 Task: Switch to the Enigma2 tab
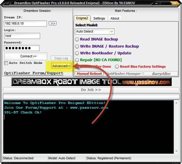(x=82, y=18)
